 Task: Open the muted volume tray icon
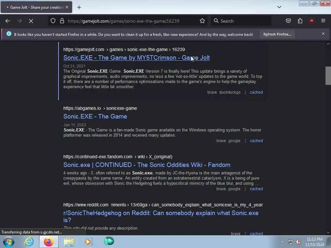coord(298,242)
